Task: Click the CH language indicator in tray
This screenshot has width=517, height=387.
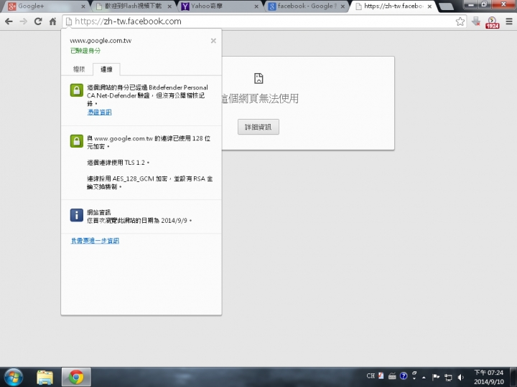Action: [x=371, y=376]
